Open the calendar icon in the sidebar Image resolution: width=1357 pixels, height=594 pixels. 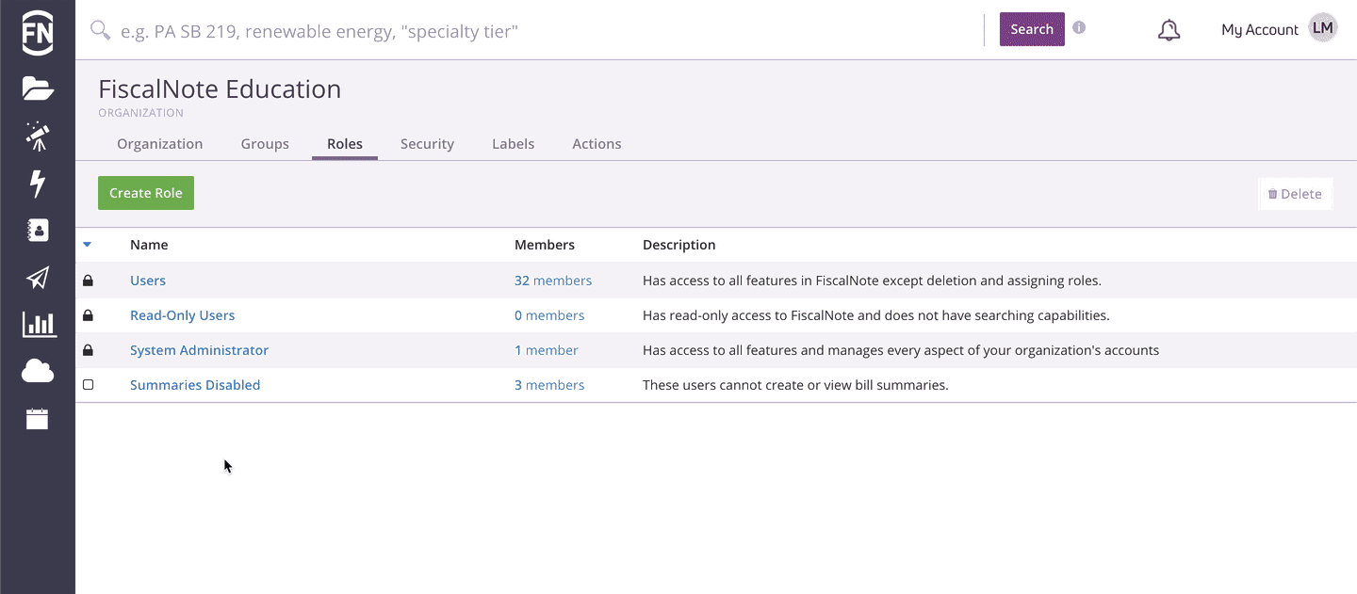tap(38, 419)
